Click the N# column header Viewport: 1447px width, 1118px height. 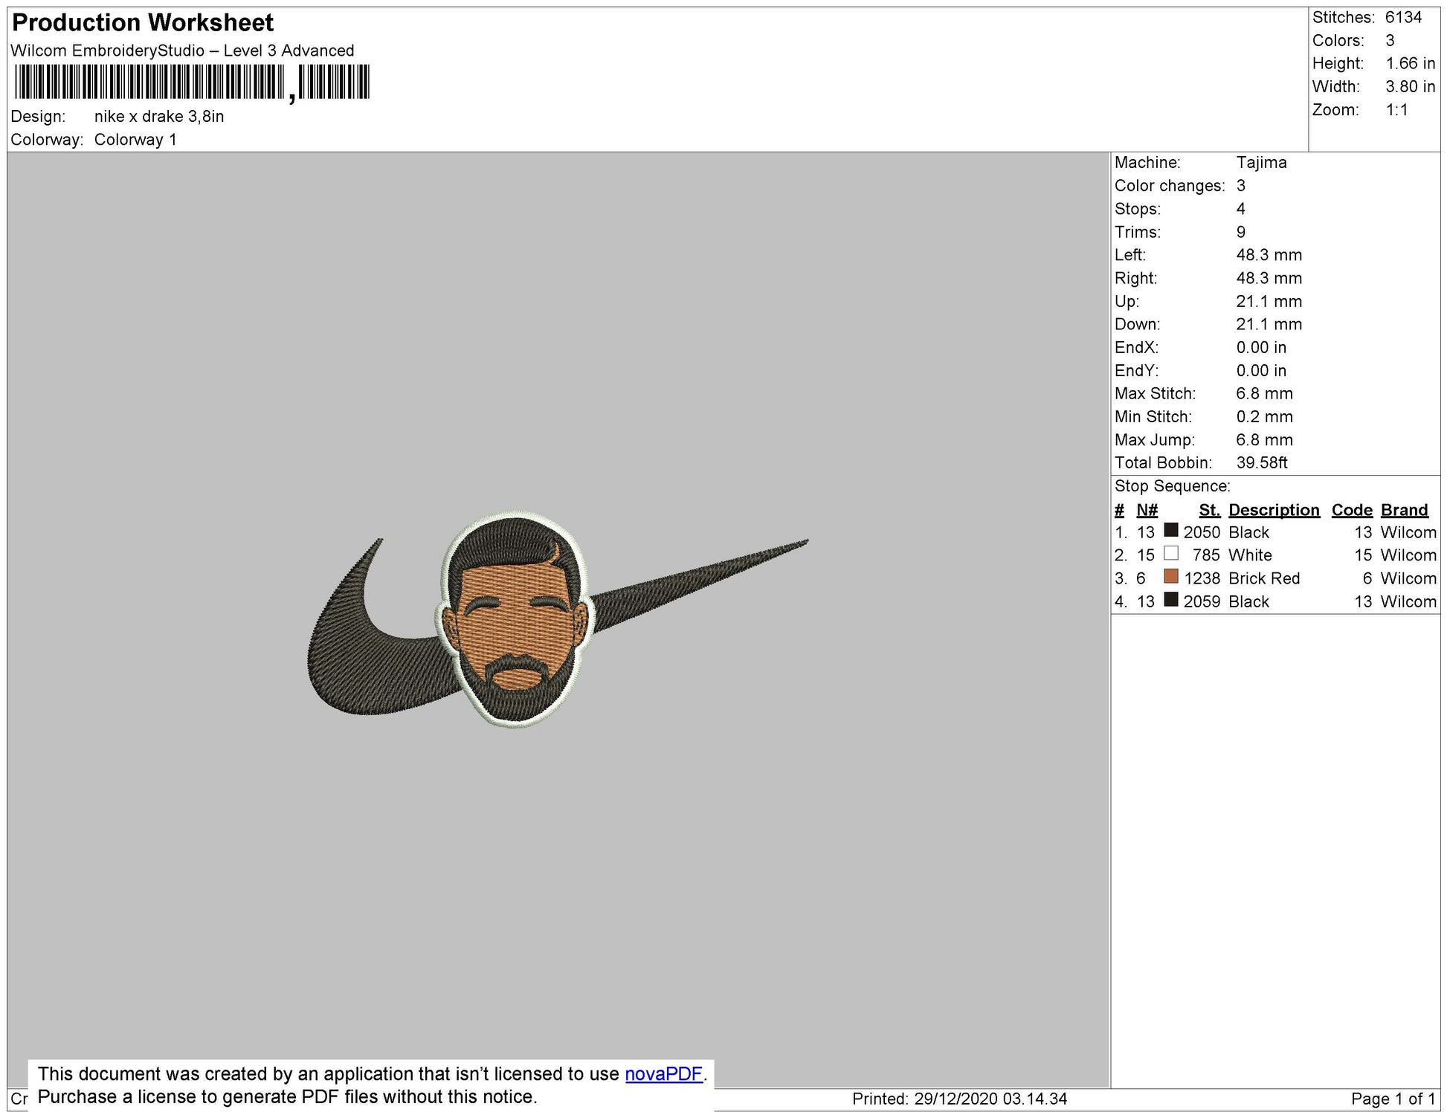1147,510
